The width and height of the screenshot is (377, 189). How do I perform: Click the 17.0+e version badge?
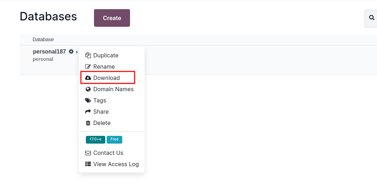coord(95,140)
